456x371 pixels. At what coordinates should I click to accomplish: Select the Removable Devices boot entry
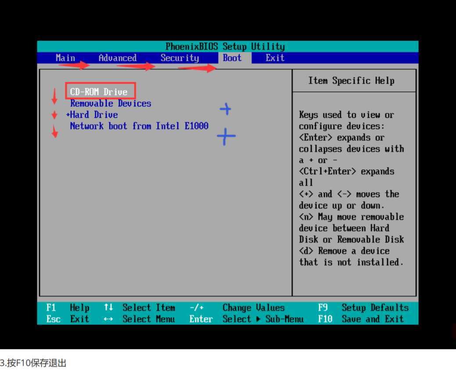click(111, 103)
